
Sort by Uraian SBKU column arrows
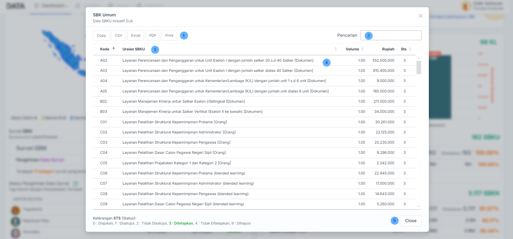[336, 49]
